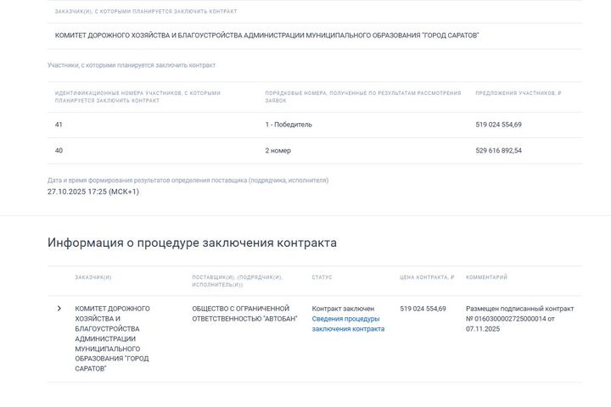Expand the contract row chevron arrow
Image resolution: width=611 pixels, height=407 pixels.
click(x=59, y=309)
